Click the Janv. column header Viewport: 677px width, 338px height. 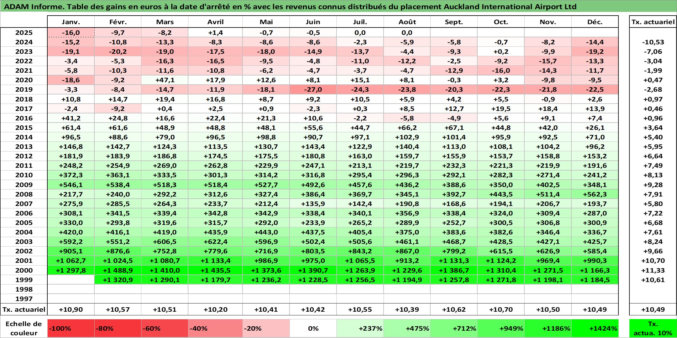point(71,22)
